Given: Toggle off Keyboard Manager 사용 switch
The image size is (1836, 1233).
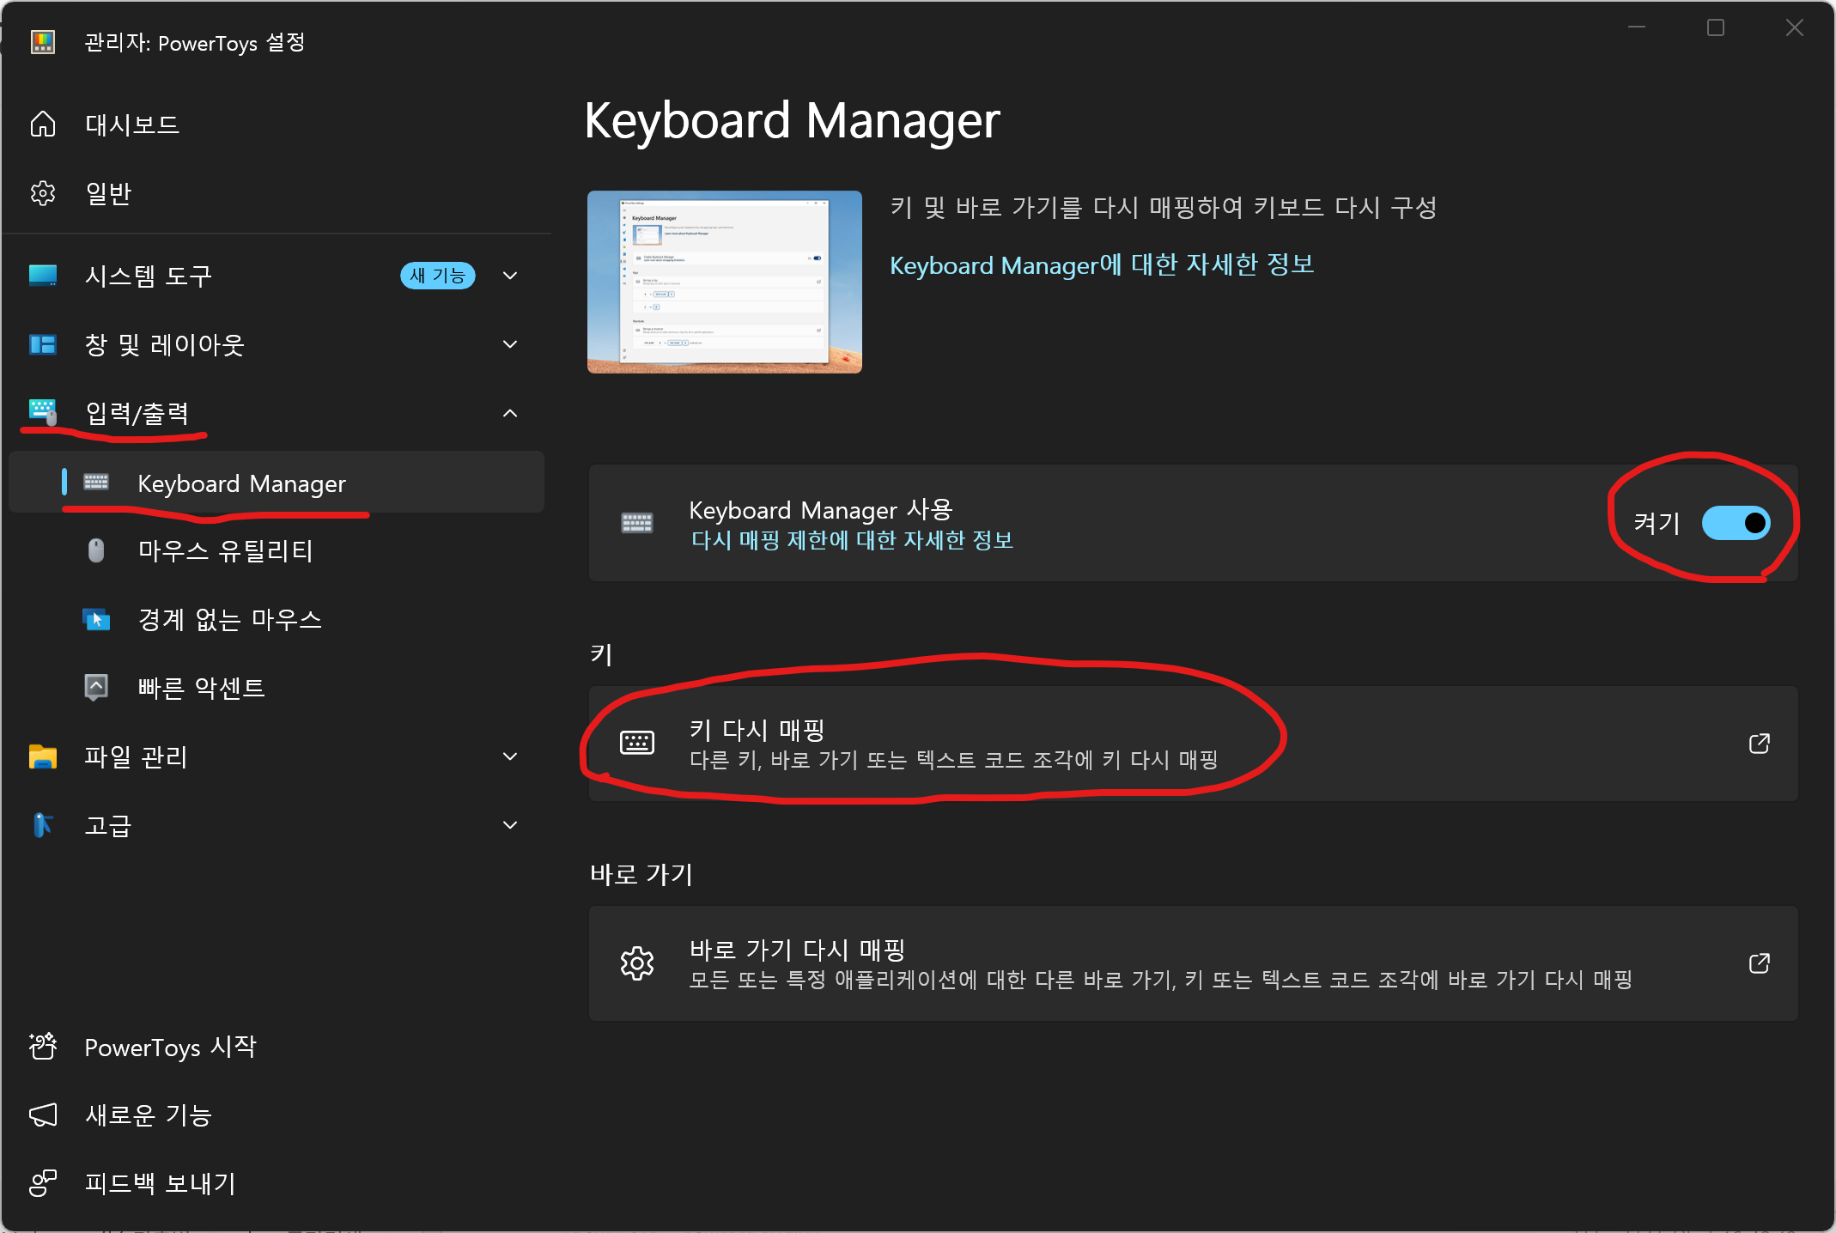Looking at the screenshot, I should click(x=1736, y=523).
